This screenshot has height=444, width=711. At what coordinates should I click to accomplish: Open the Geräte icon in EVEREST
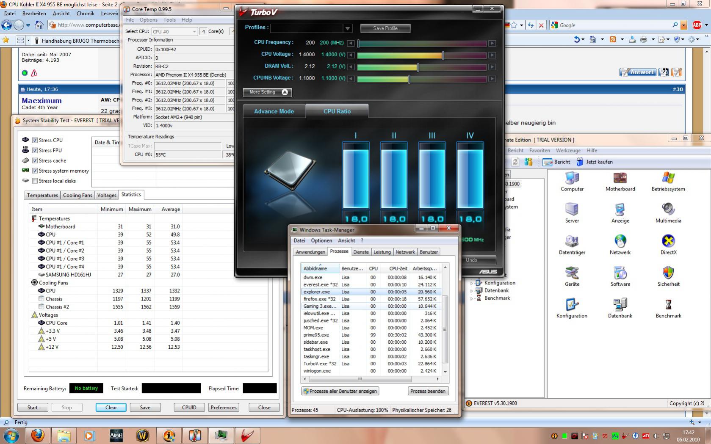pos(572,276)
